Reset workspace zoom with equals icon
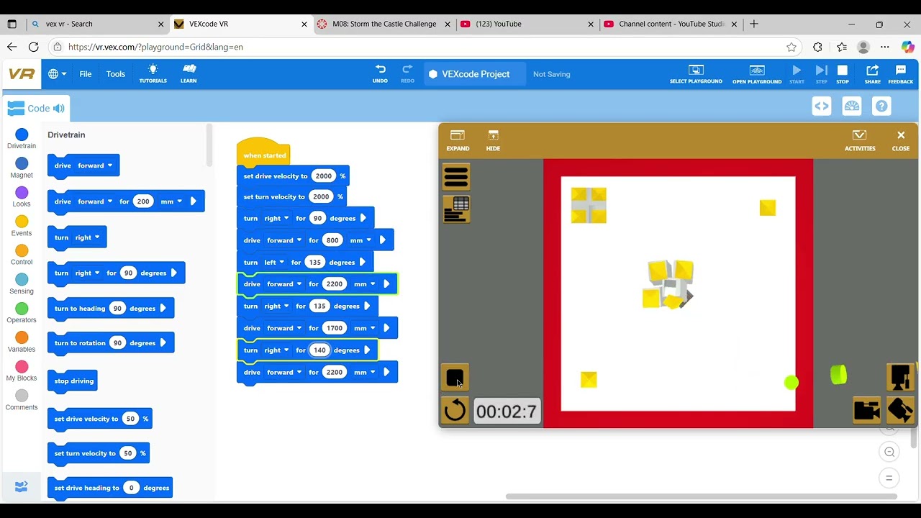Image resolution: width=921 pixels, height=518 pixels. [x=889, y=478]
